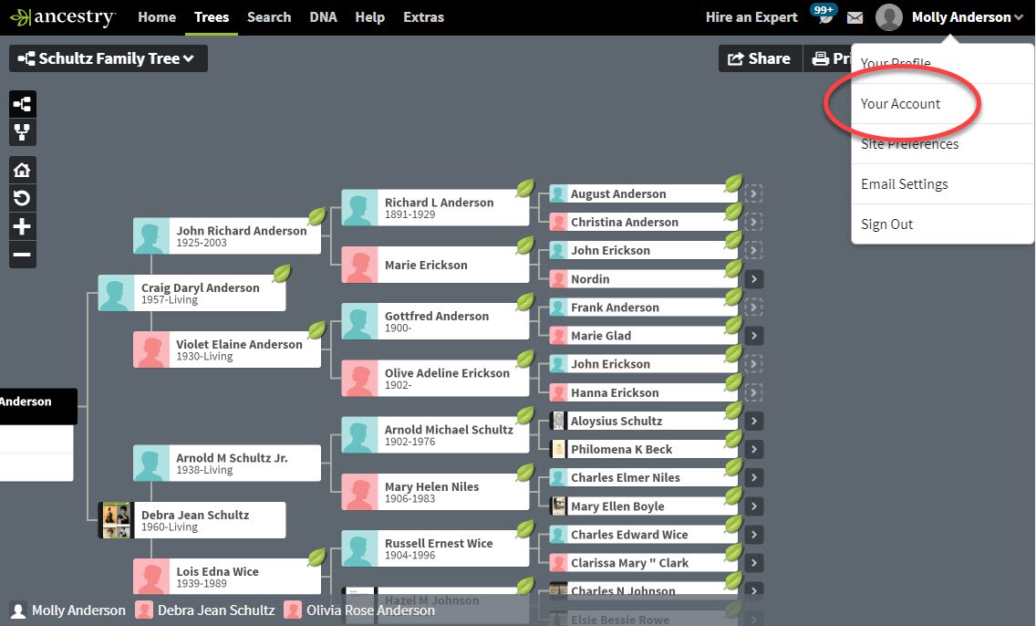Open Olive Adeline Erickson's person card
1036x626 pixels.
[435, 378]
